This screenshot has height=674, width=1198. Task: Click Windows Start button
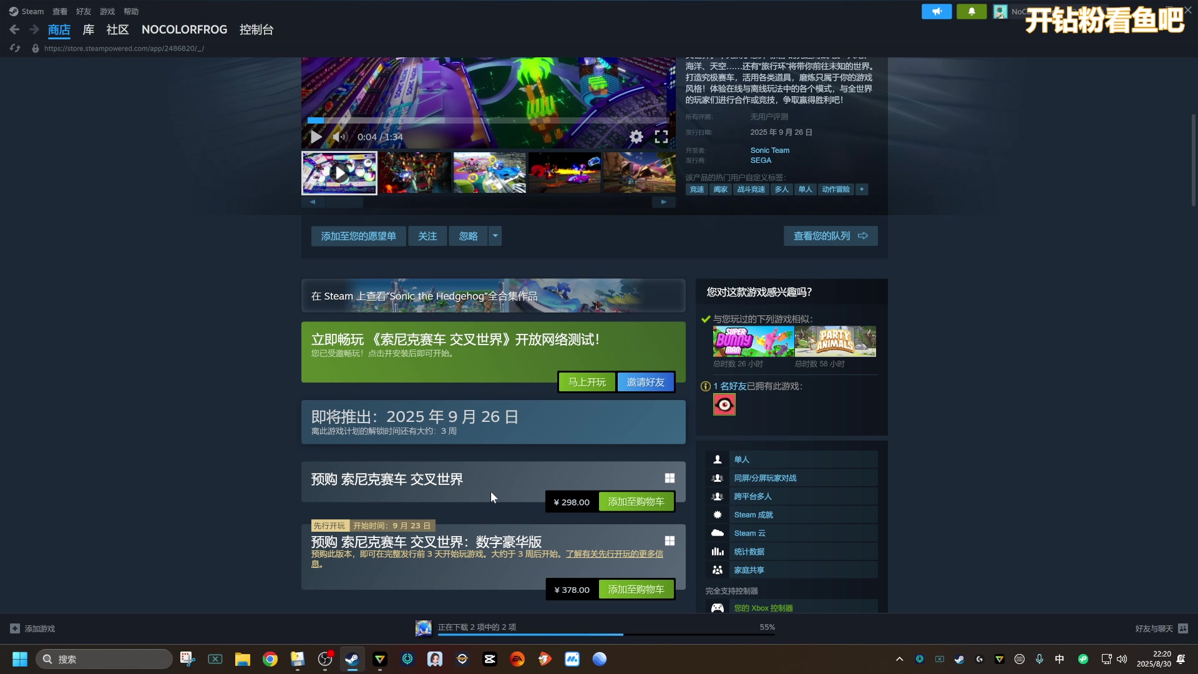tap(20, 659)
